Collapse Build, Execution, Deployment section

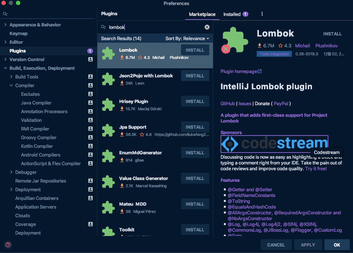[x=5, y=68]
